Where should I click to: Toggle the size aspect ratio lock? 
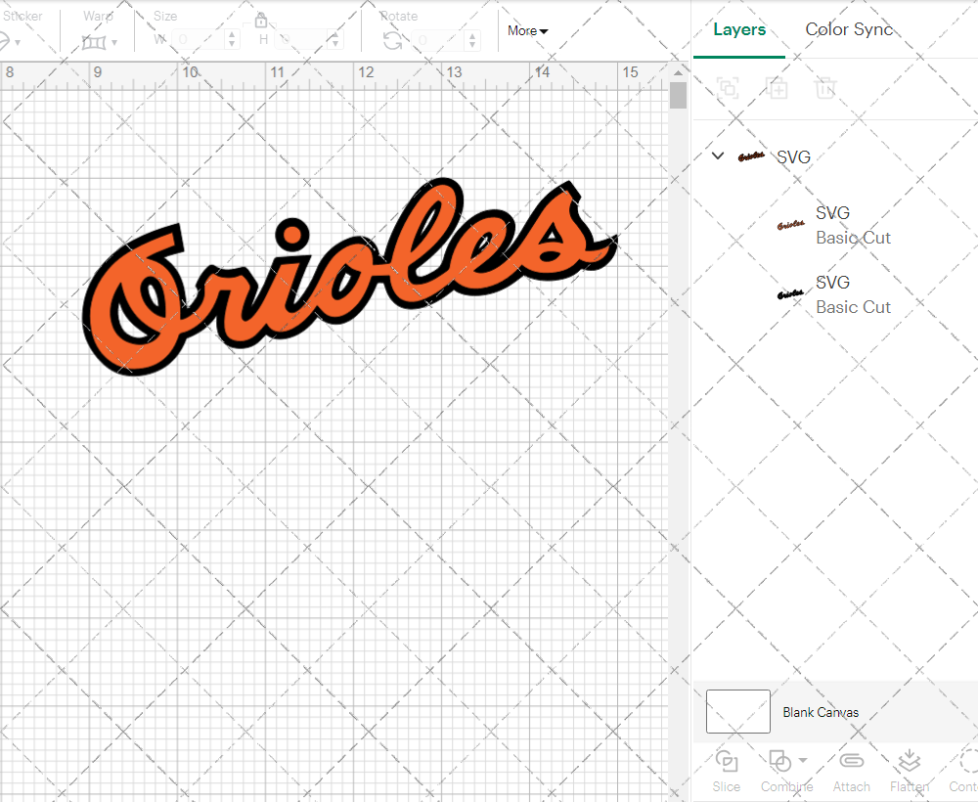pos(261,21)
